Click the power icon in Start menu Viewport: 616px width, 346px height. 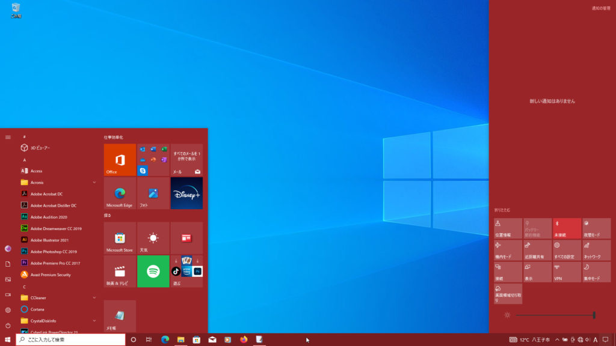click(8, 325)
